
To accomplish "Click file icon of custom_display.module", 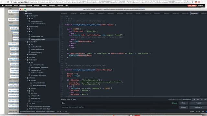I will 29,39.
